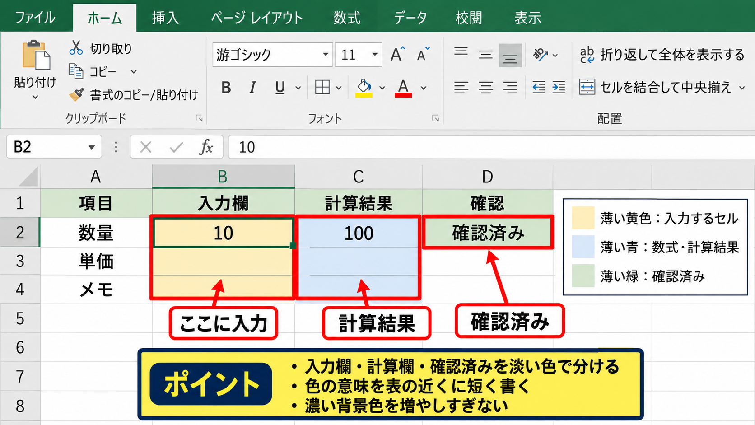The image size is (755, 425).
Task: Expand the Copy (コピー) dropdown arrow
Action: click(x=134, y=72)
